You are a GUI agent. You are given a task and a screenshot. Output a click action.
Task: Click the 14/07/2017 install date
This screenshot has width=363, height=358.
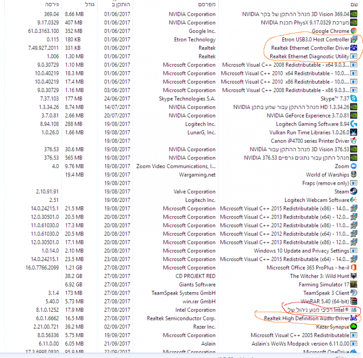pyautogui.click(x=117, y=107)
